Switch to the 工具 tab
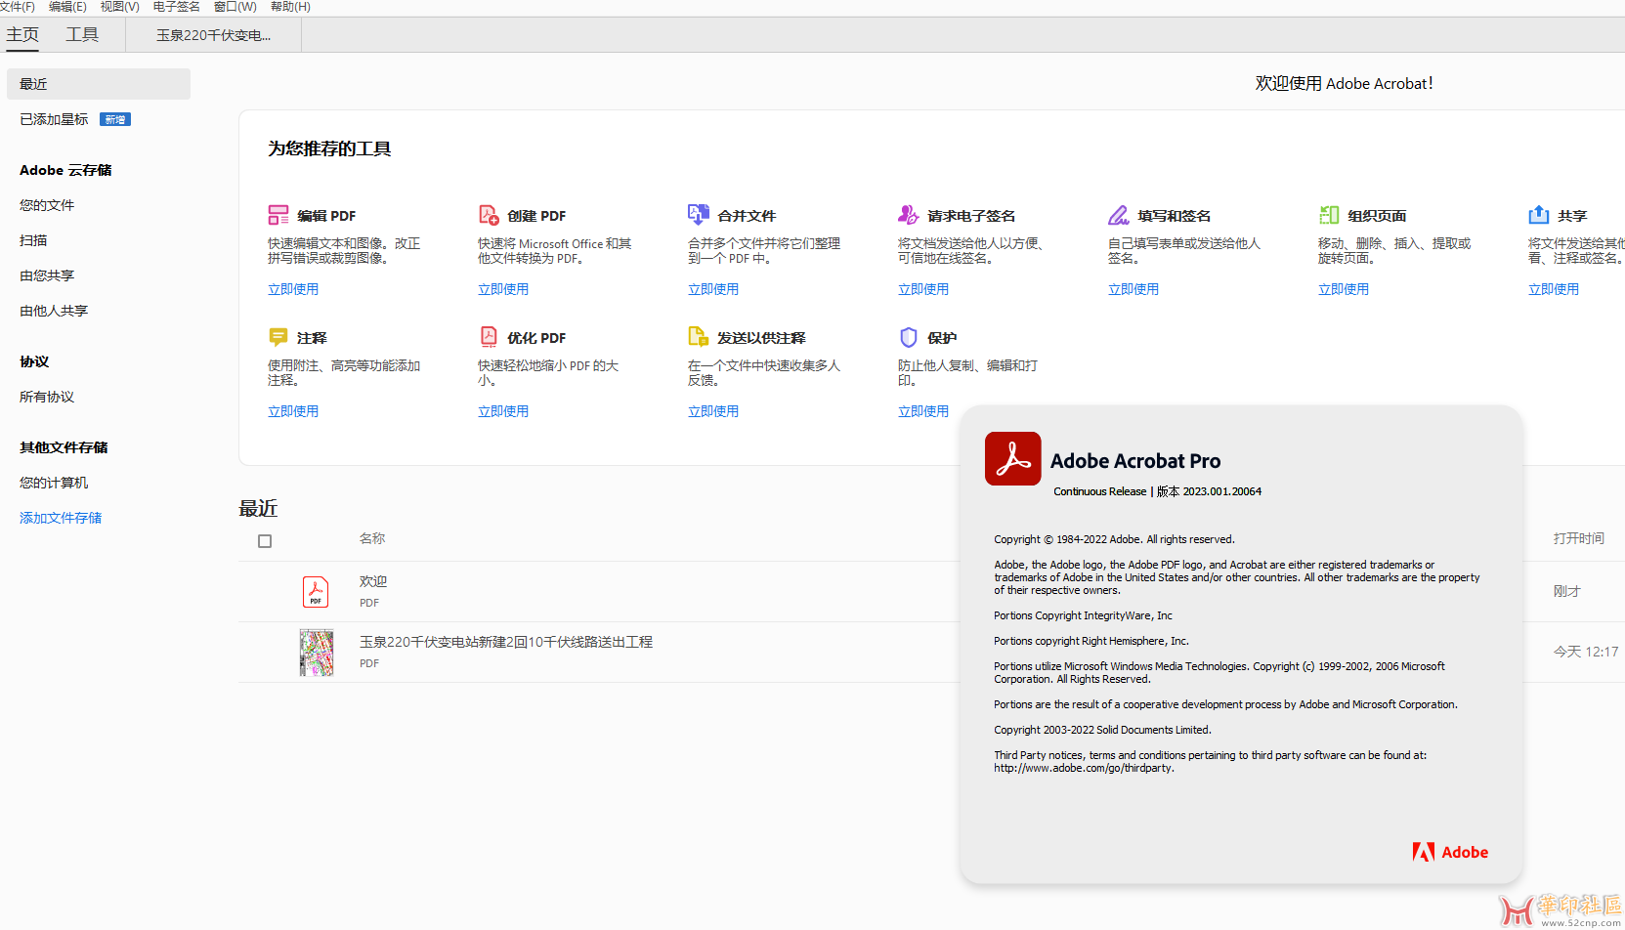This screenshot has width=1625, height=930. pos(82,35)
